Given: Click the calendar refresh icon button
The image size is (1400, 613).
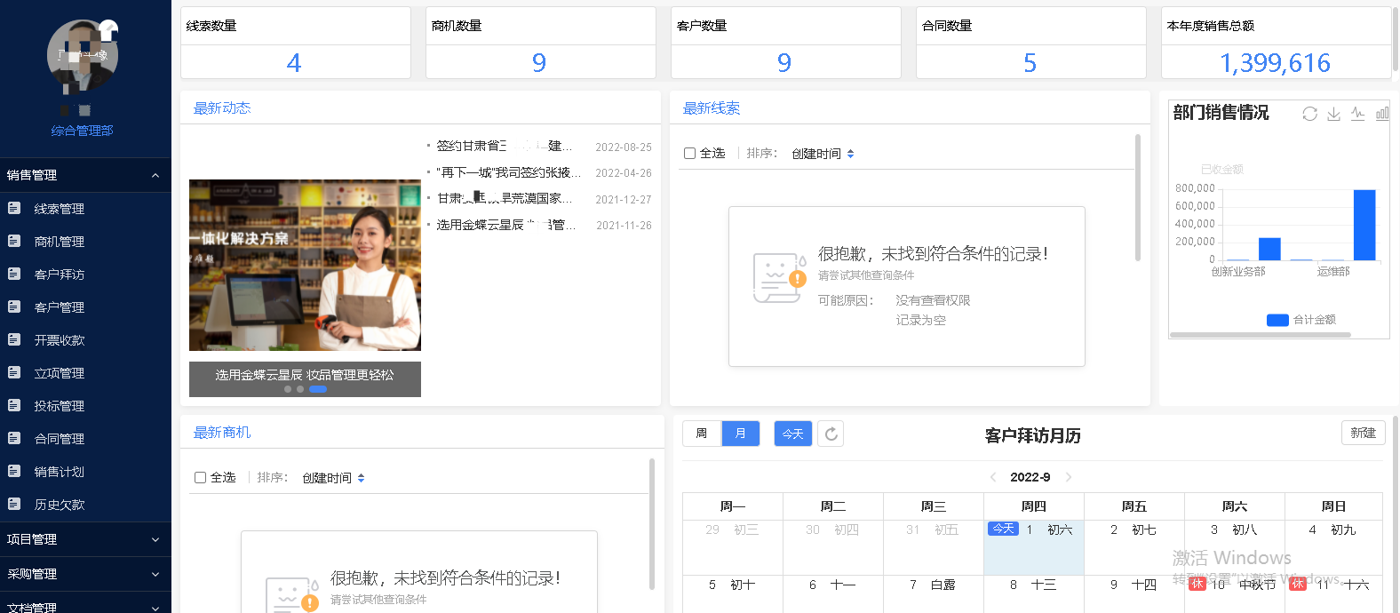Looking at the screenshot, I should tap(831, 434).
